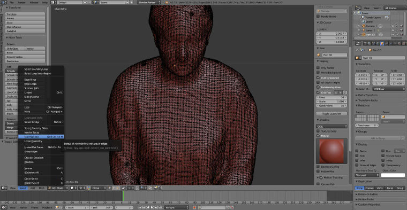Open the Mesh menu in 3D header
407x210 pixels.
coord(42,188)
